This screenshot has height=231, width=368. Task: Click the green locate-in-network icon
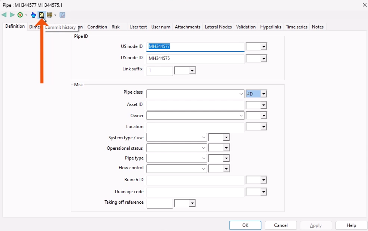(21, 15)
